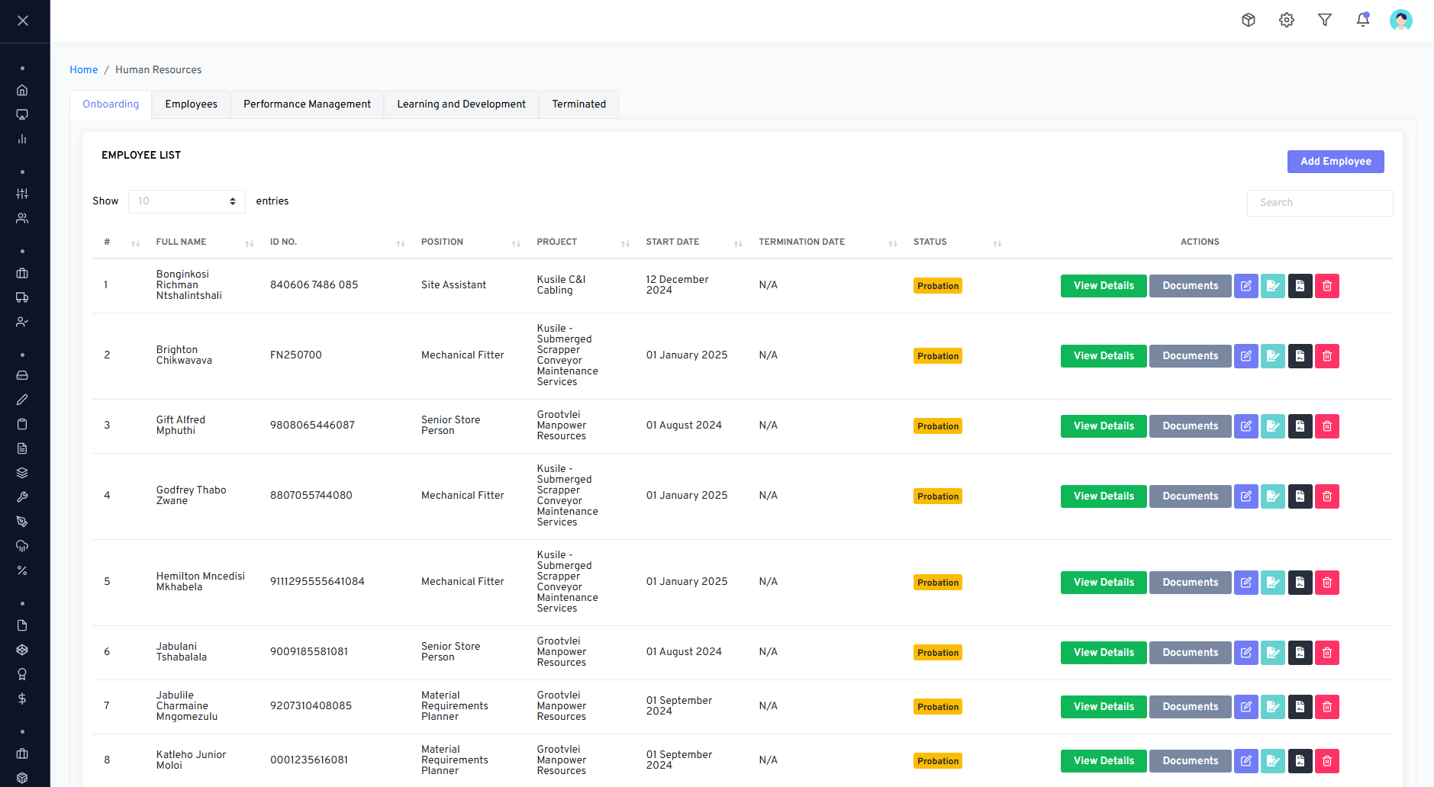Screen dimensions: 1434x787
Task: Open the monitor presentation icon in sidebar
Action: coord(22,114)
